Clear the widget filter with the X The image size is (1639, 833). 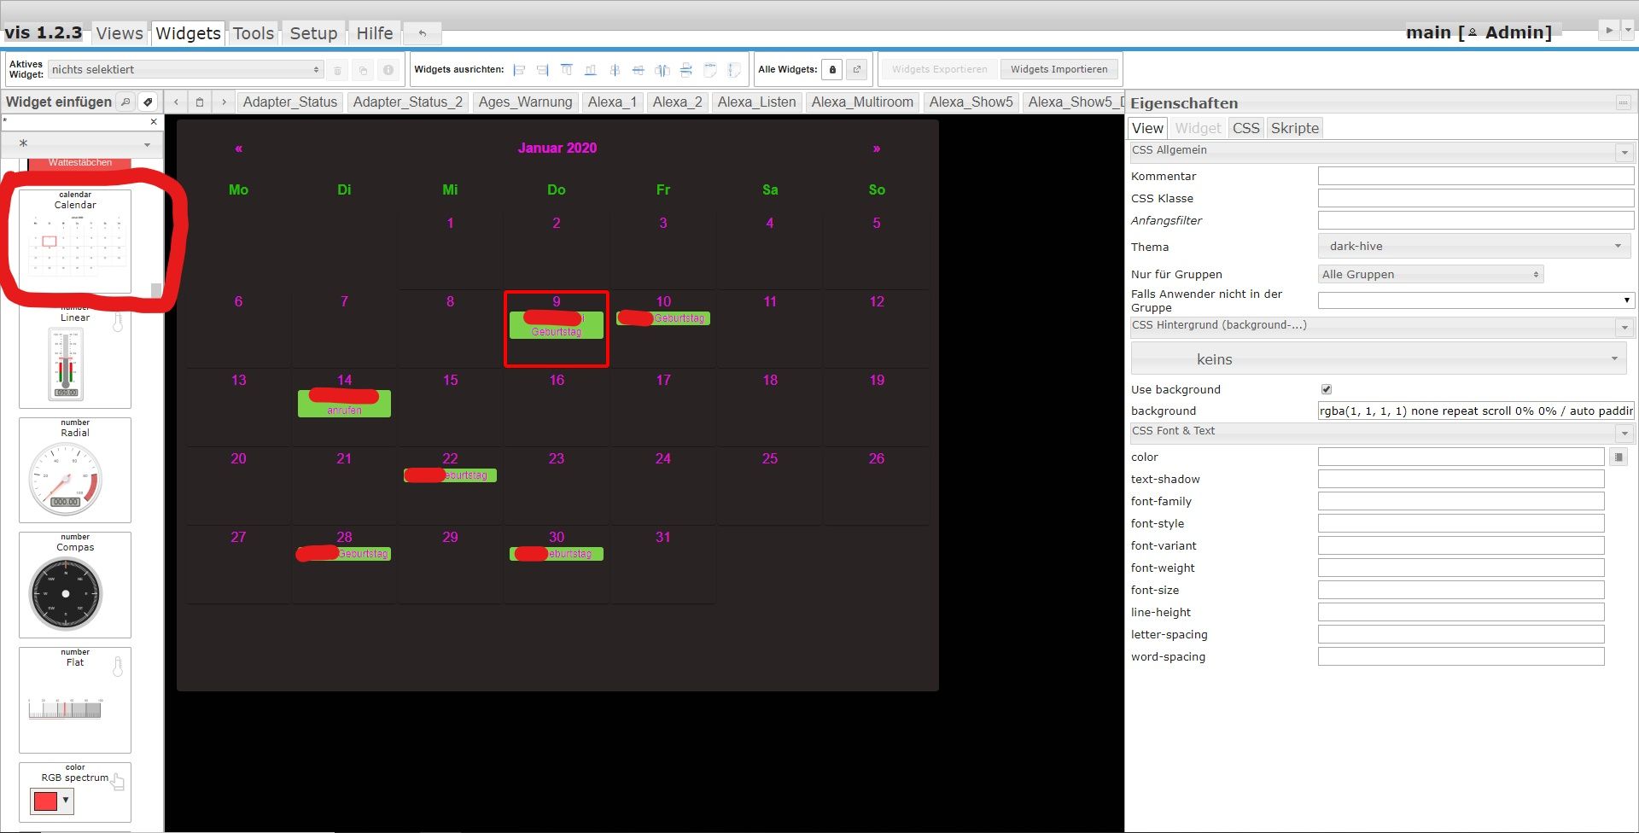(154, 122)
